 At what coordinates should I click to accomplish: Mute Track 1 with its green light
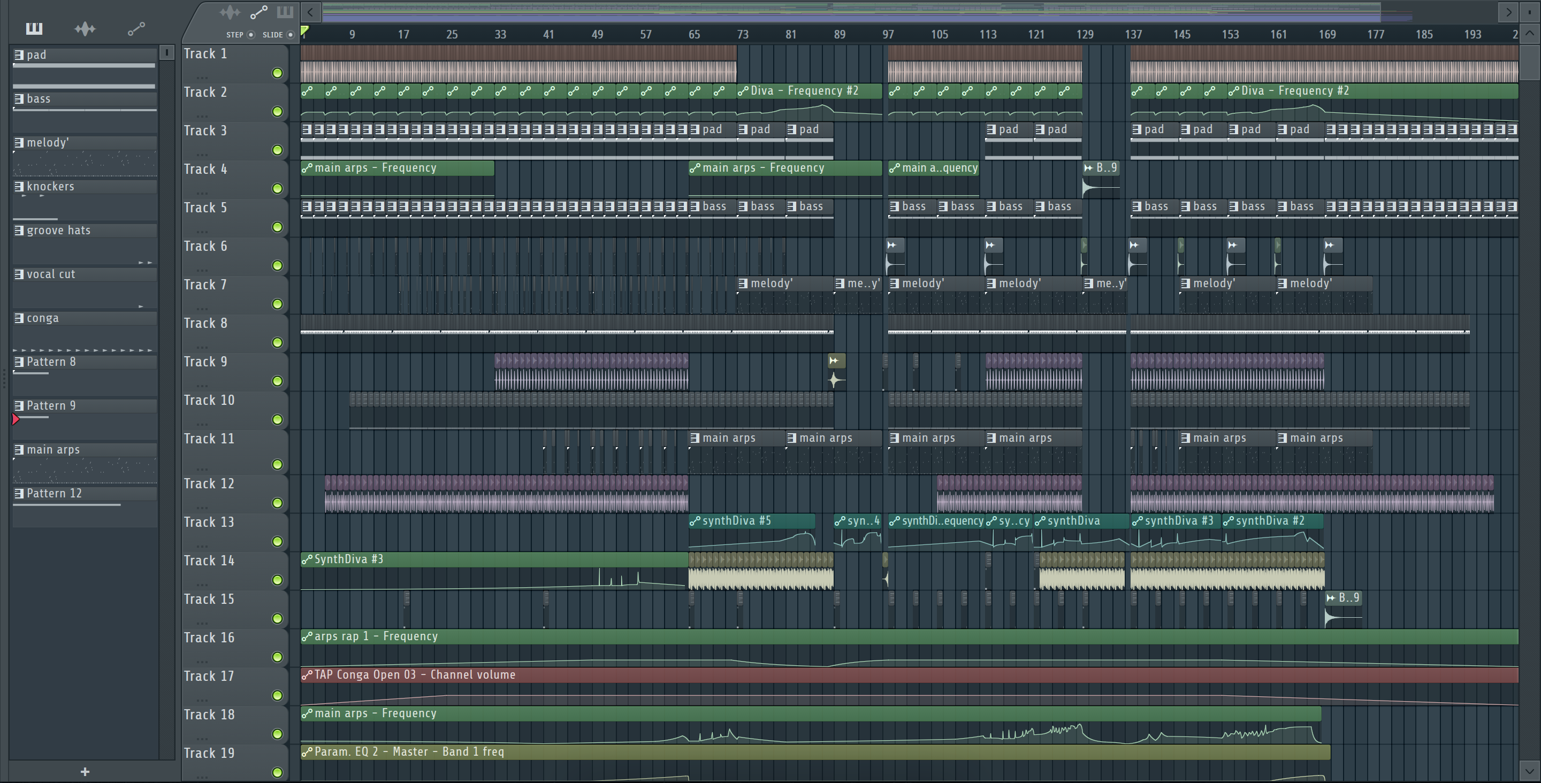coord(277,73)
